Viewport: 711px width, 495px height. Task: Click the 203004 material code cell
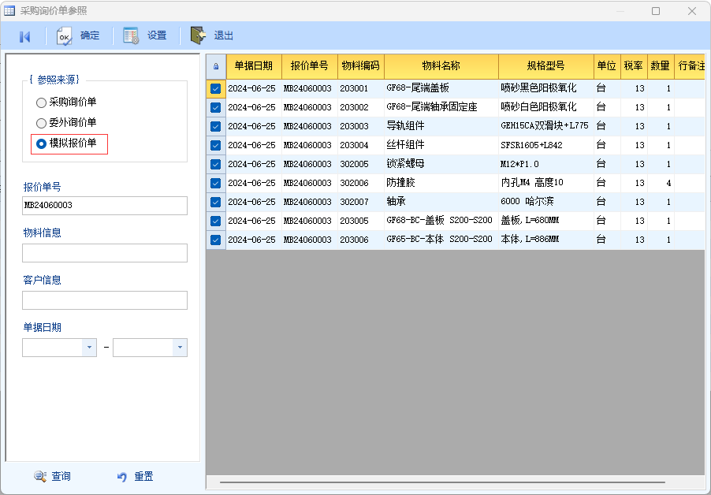tap(361, 145)
